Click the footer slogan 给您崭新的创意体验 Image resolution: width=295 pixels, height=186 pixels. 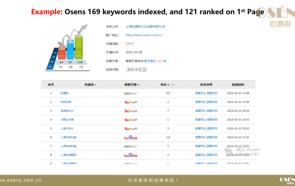coord(153,180)
